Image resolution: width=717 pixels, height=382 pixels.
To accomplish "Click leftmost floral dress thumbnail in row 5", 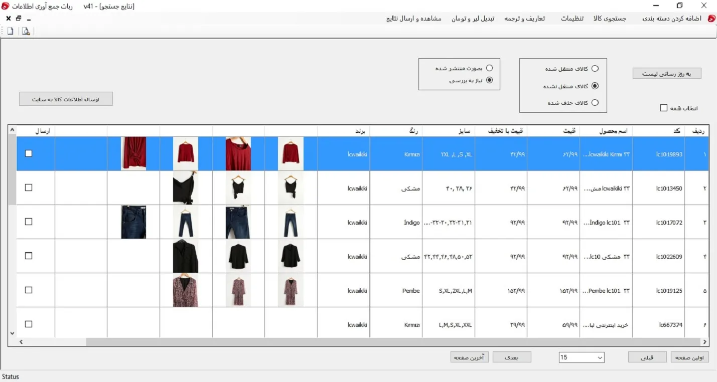I will point(186,290).
